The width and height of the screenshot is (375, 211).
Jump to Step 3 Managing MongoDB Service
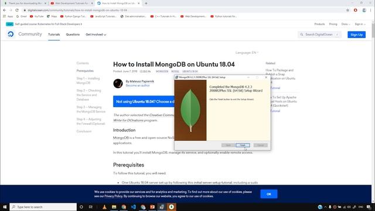[x=91, y=110]
